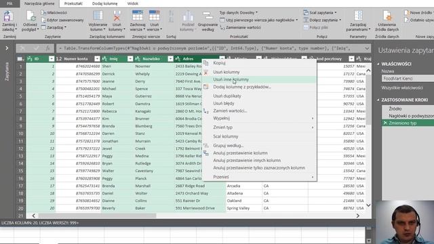This screenshot has height=244, width=434.
Task: Expand the Zarządzaj dropdown
Action: point(54,27)
